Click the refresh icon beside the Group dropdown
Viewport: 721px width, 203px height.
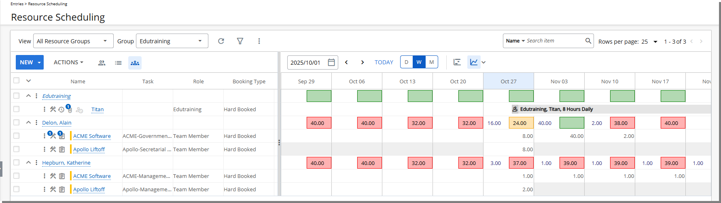point(221,41)
